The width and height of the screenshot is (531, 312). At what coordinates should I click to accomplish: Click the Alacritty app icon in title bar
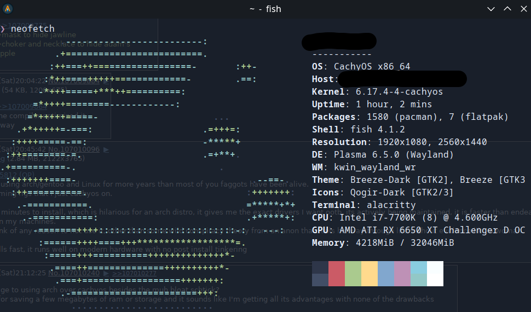pos(8,9)
